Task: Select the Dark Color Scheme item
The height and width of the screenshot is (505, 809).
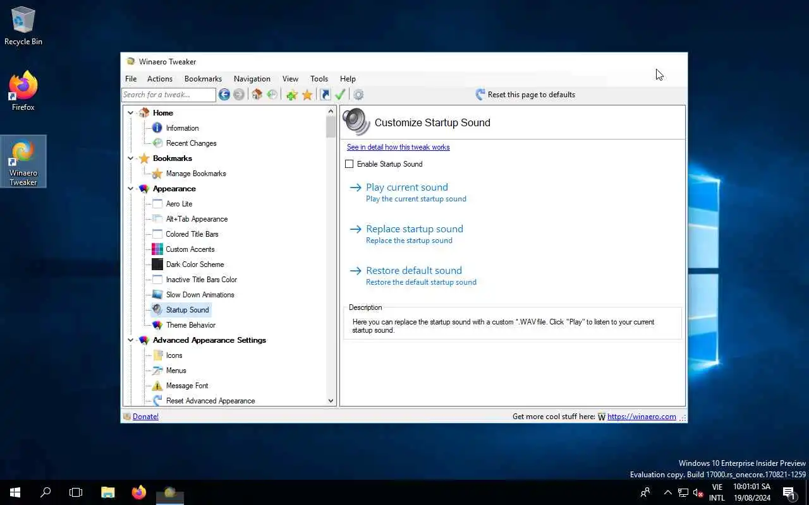Action: [195, 264]
